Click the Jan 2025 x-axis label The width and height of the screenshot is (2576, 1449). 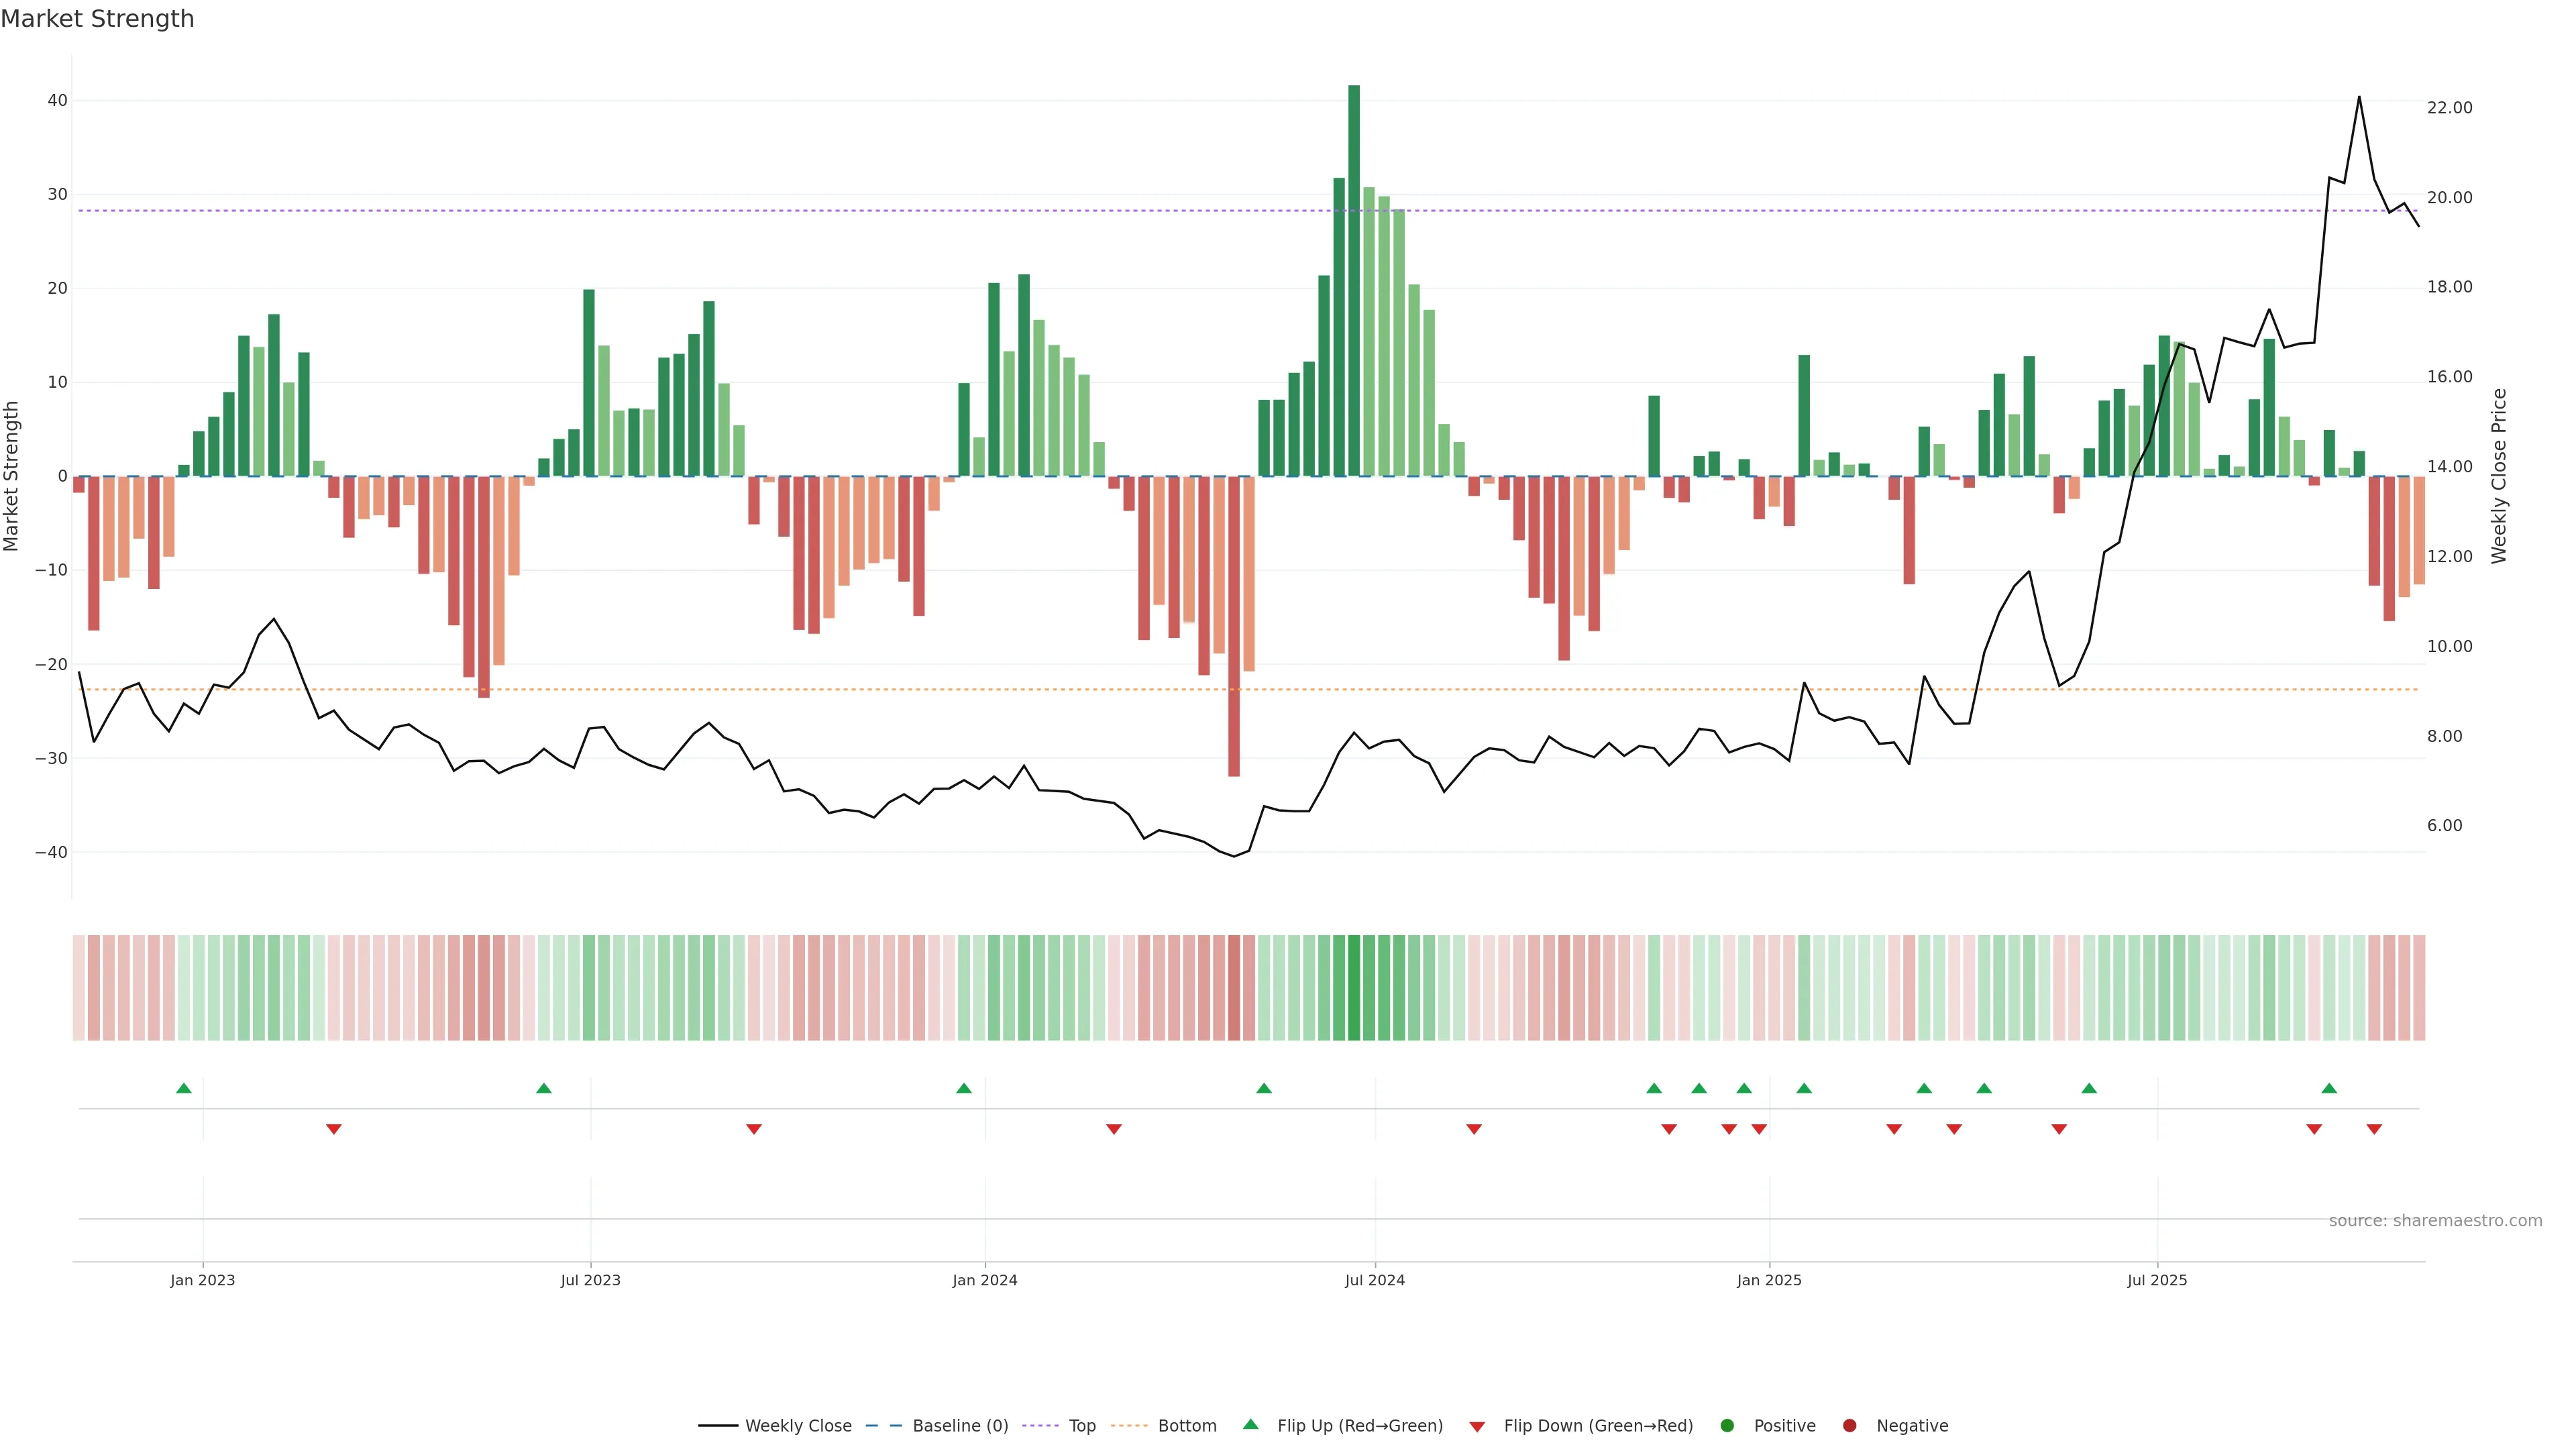click(x=1769, y=1280)
